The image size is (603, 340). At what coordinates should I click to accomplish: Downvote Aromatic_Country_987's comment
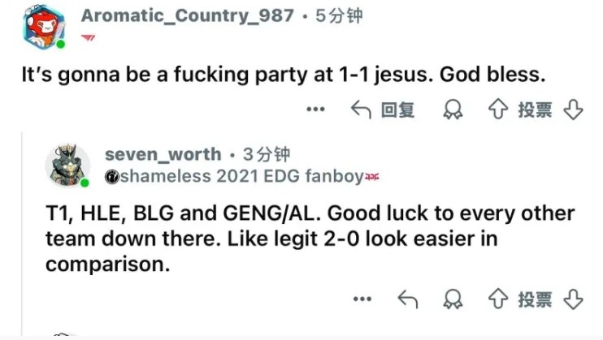pyautogui.click(x=574, y=110)
